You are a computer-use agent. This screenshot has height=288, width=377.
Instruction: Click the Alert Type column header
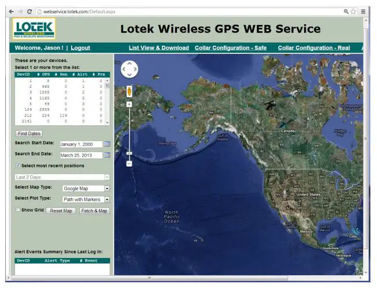tap(57, 261)
